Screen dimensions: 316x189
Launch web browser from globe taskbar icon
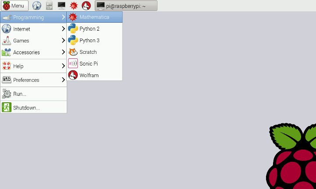point(37,6)
